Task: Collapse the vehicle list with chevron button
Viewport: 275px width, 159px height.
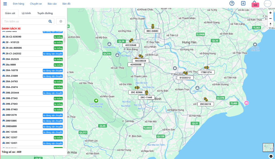Action: tap(61, 21)
